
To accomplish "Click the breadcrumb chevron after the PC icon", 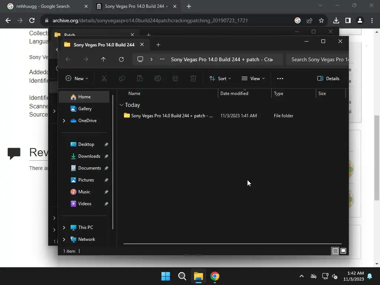I will click(151, 59).
